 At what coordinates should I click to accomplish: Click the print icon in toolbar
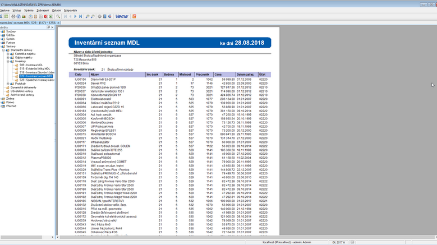[13, 16]
